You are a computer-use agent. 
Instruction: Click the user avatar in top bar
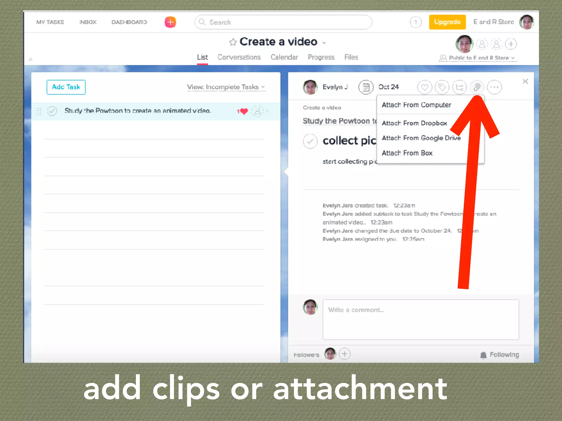[x=527, y=22]
